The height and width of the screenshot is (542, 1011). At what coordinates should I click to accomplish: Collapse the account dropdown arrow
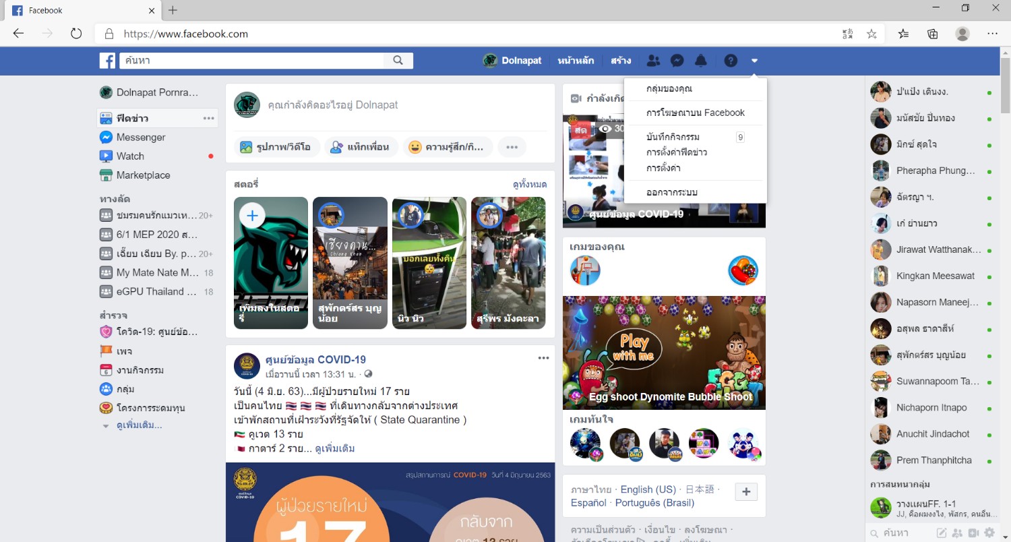[754, 61]
